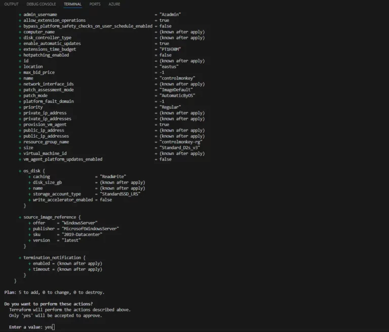Click the "controlmonkey-rg" resource group value
The width and height of the screenshot is (389, 332).
tap(181, 142)
